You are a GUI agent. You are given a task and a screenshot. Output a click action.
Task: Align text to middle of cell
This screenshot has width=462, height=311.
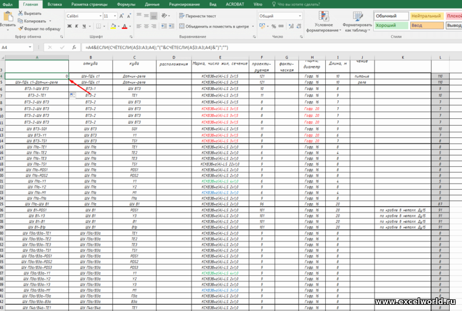point(147,15)
